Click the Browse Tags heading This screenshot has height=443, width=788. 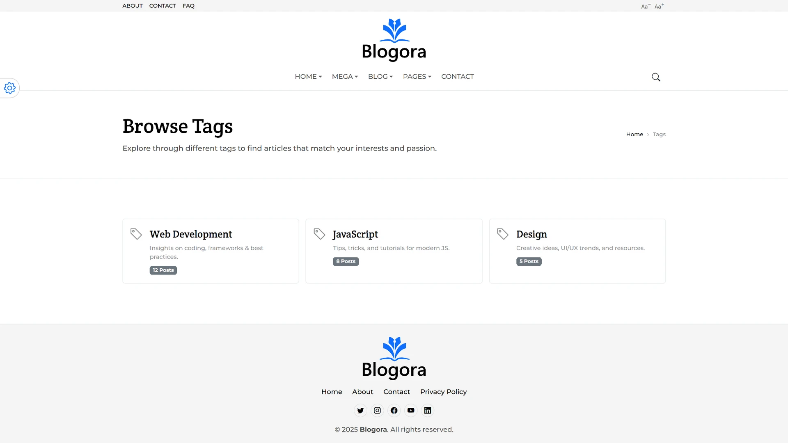tap(178, 126)
